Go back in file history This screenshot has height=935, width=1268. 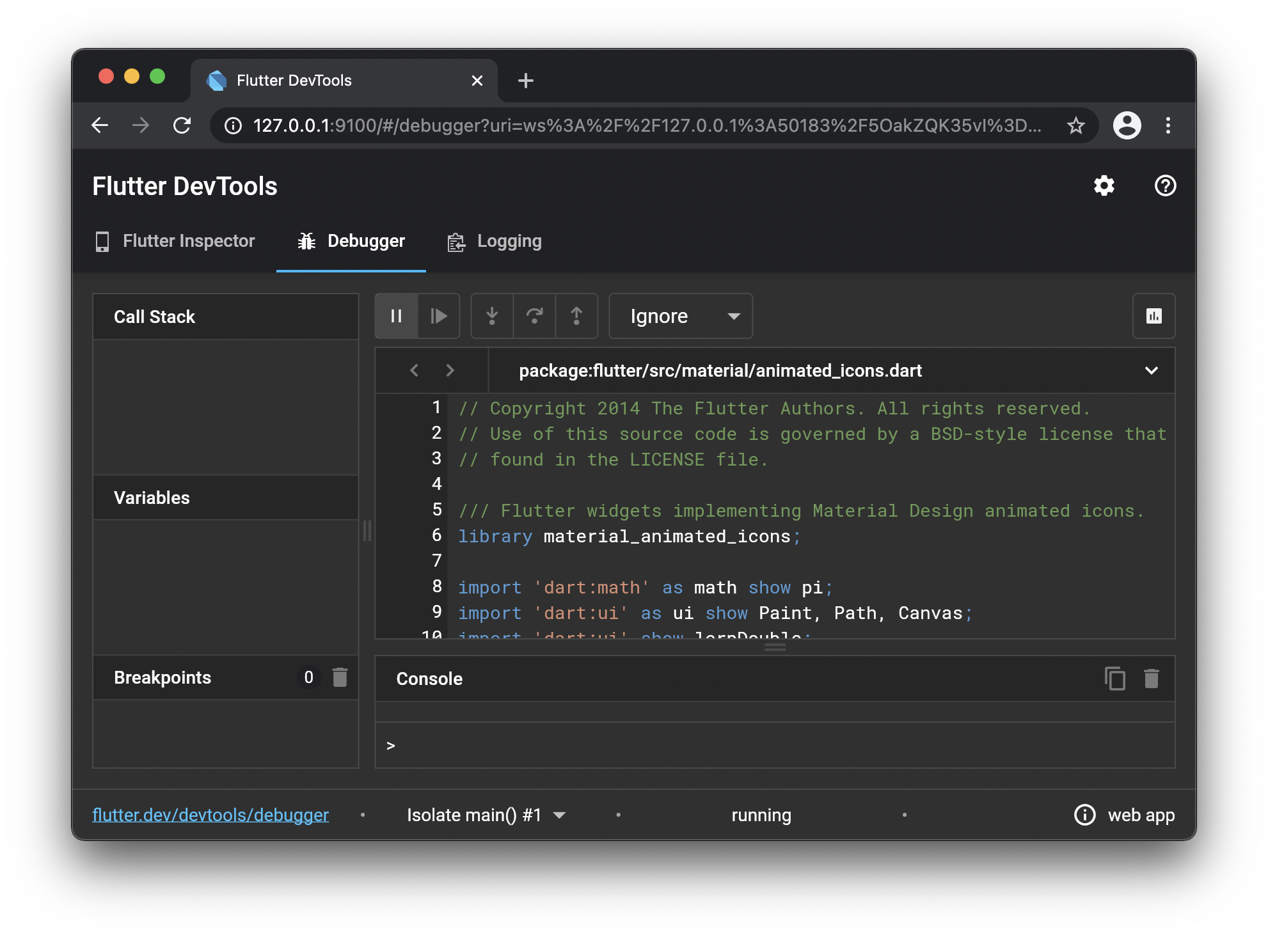tap(415, 370)
